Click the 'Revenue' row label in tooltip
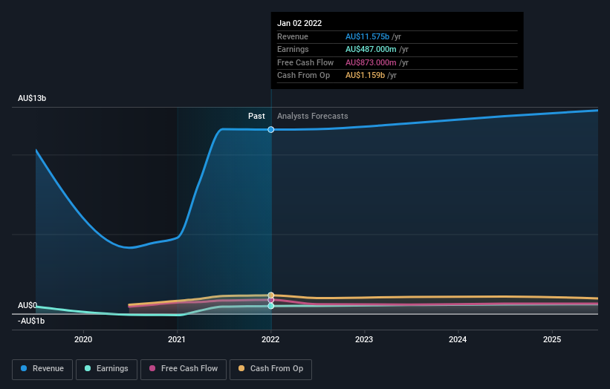 click(x=293, y=36)
